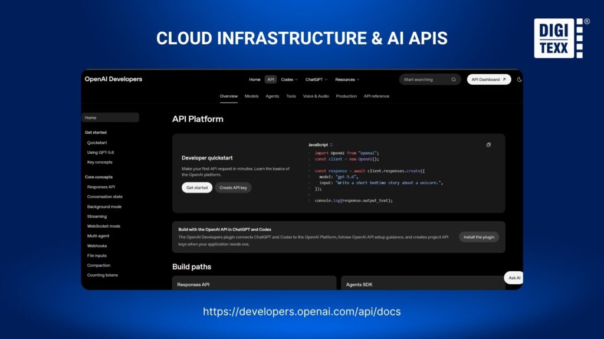Viewport: 604px width, 339px height.
Task: Open Using GPT-5.6 sidebar link
Action: (x=100, y=152)
